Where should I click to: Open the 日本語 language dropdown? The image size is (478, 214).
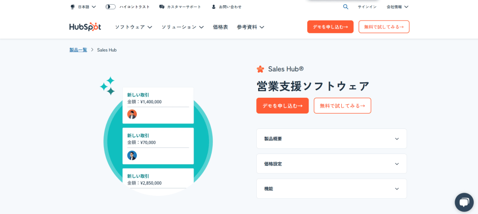point(86,7)
